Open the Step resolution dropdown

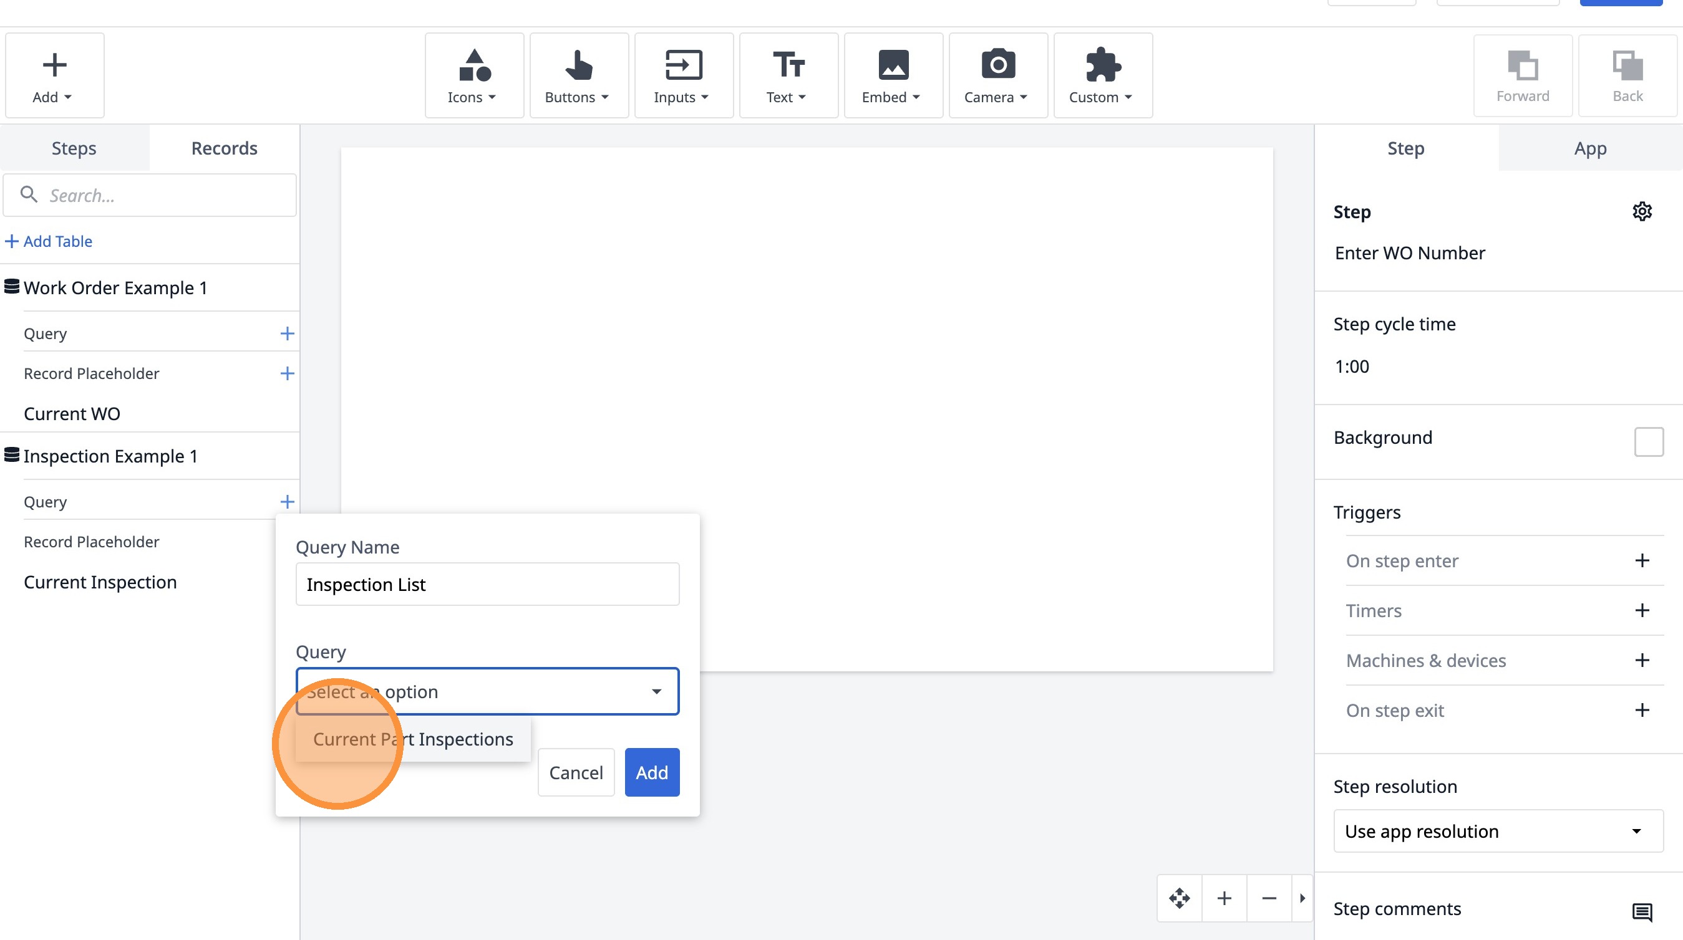click(1498, 831)
